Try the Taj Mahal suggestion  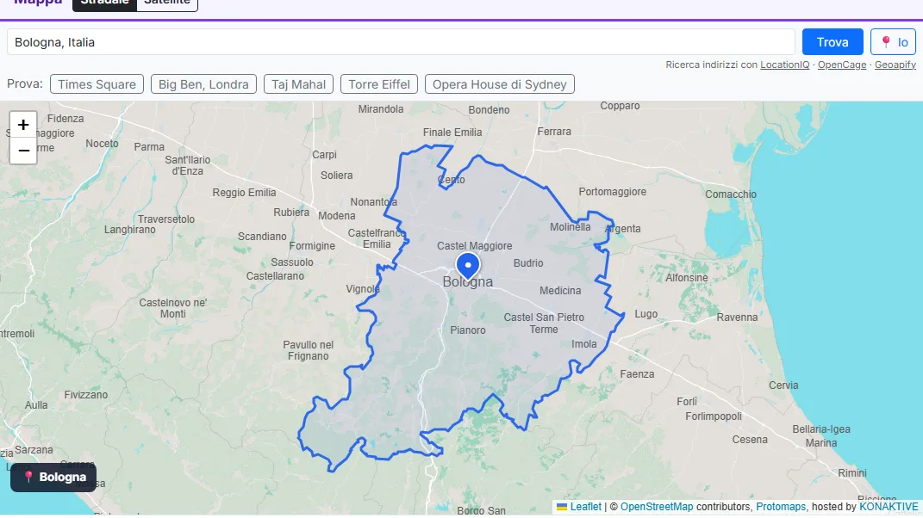click(298, 84)
